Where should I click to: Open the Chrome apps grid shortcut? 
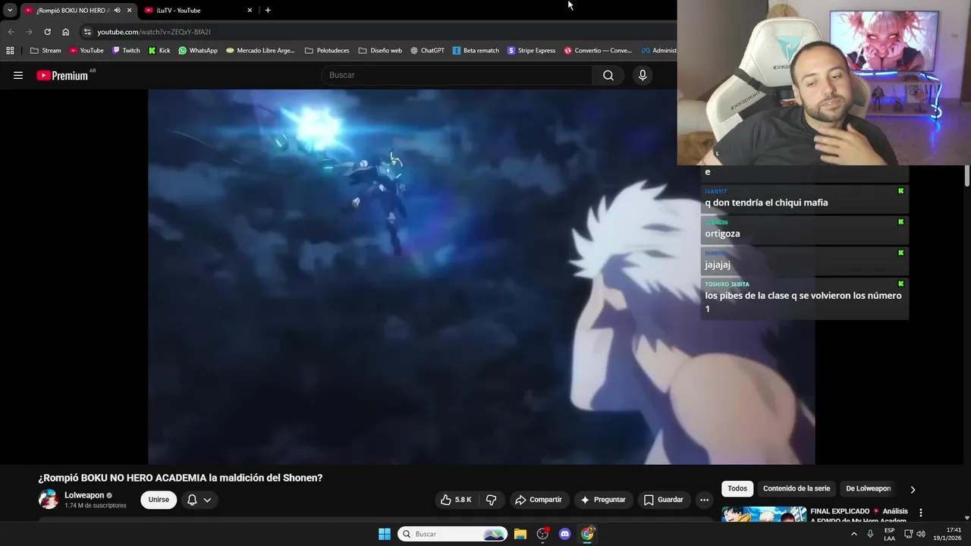coord(10,51)
